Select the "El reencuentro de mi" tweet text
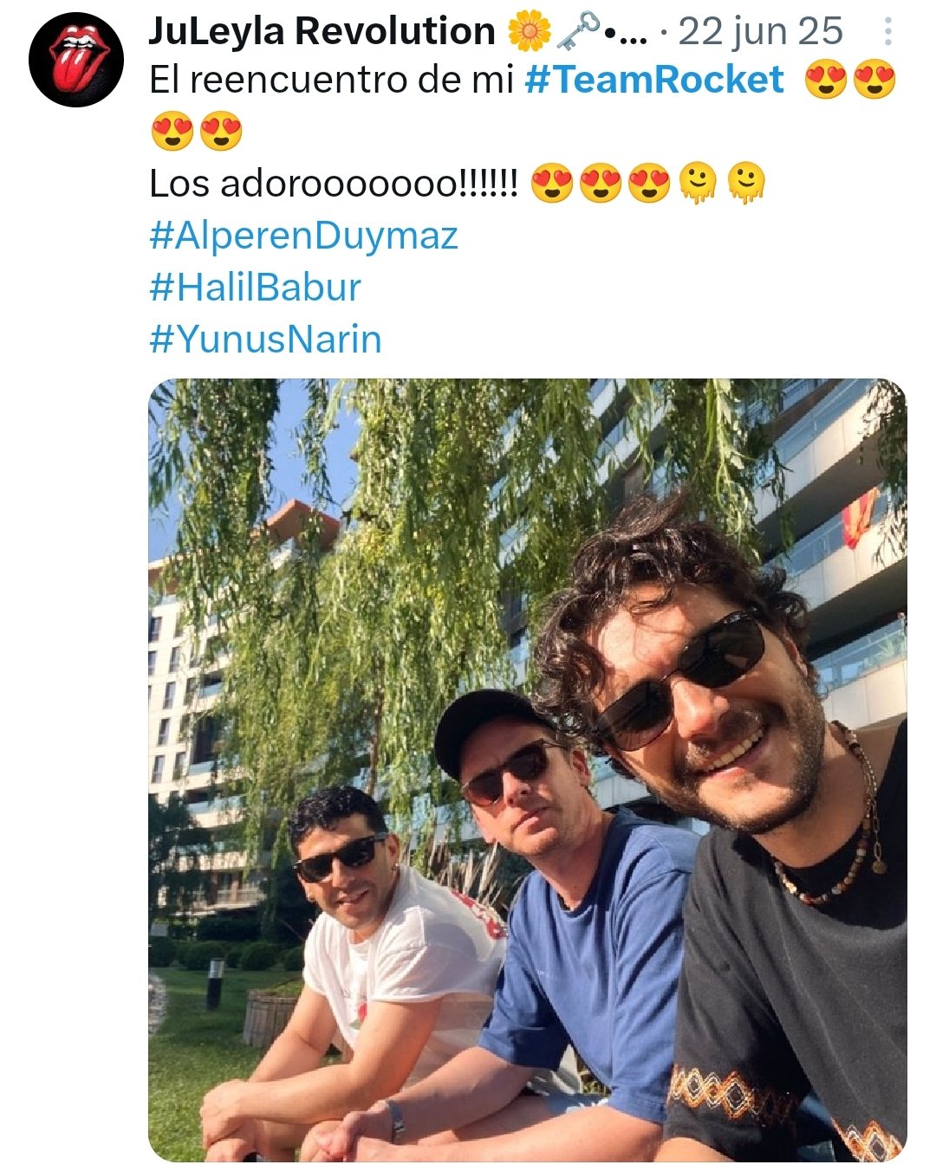This screenshot has height=1171, width=936. pos(332,80)
